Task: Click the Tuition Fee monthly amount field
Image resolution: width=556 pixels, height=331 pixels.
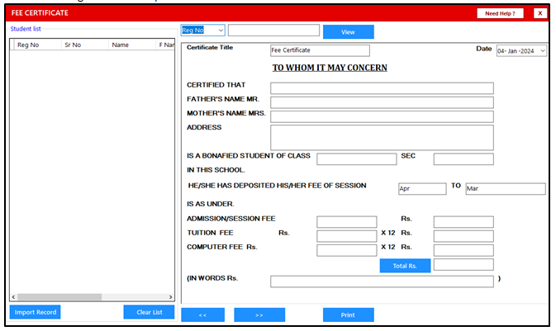Action: pos(346,236)
